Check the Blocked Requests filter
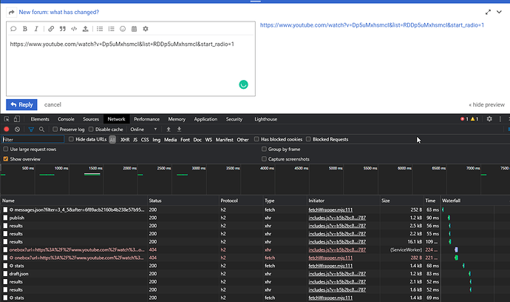Viewport: 510px width, 302px height. click(x=308, y=139)
